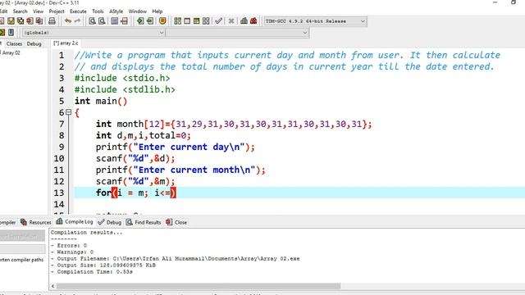
Task: Click the Save file toolbar icon
Action: tap(11, 21)
